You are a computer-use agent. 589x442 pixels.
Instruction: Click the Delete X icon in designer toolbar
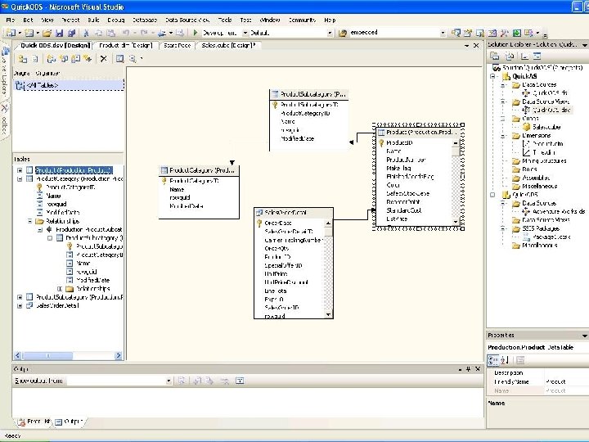click(x=103, y=59)
